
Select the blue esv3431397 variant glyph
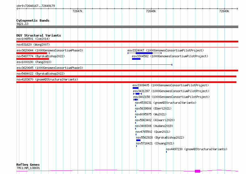(x=137, y=94)
